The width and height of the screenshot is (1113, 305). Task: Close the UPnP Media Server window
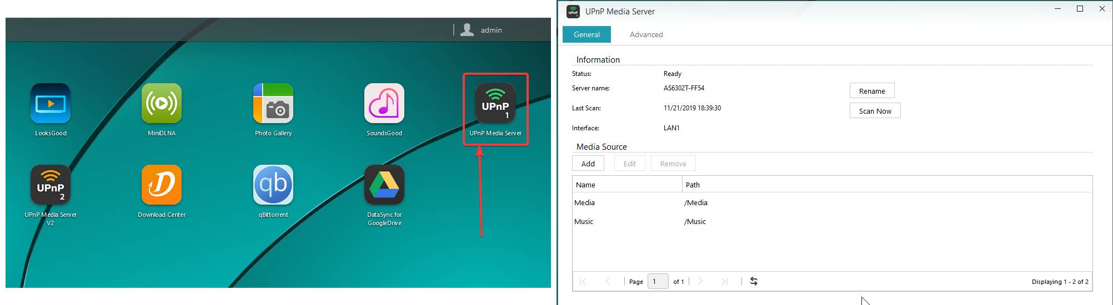coord(1102,9)
